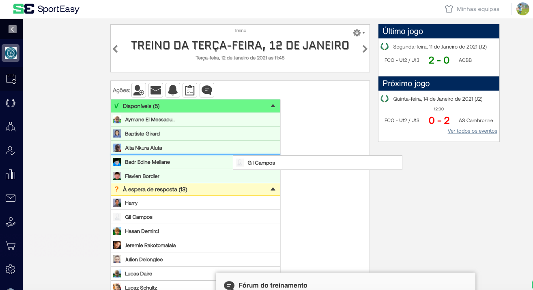Click the bell reminder action icon
Viewport: 533px width, 290px height.
tap(173, 90)
